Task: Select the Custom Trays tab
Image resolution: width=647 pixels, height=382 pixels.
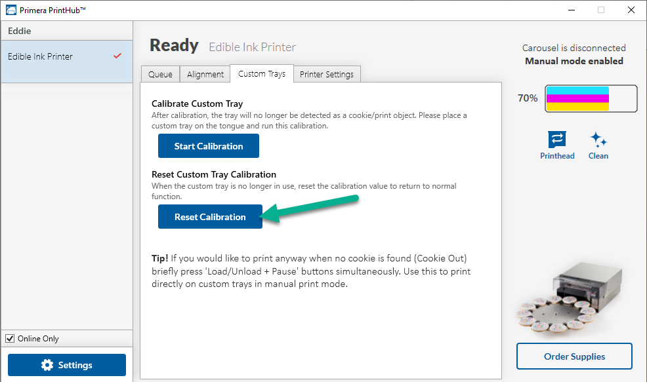Action: point(262,73)
